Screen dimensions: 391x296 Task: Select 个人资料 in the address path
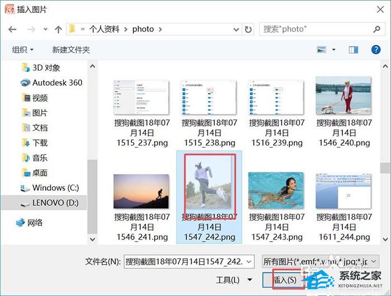click(104, 29)
